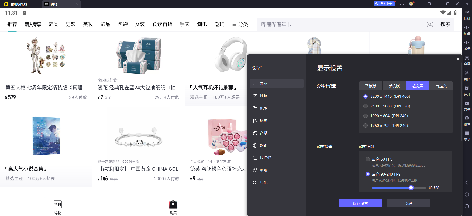Close the 得物 app tab

[77, 4]
